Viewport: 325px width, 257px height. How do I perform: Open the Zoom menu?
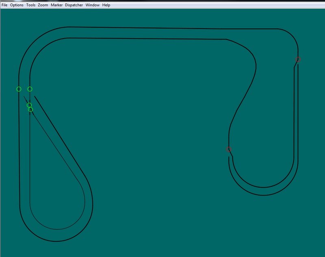click(x=43, y=5)
